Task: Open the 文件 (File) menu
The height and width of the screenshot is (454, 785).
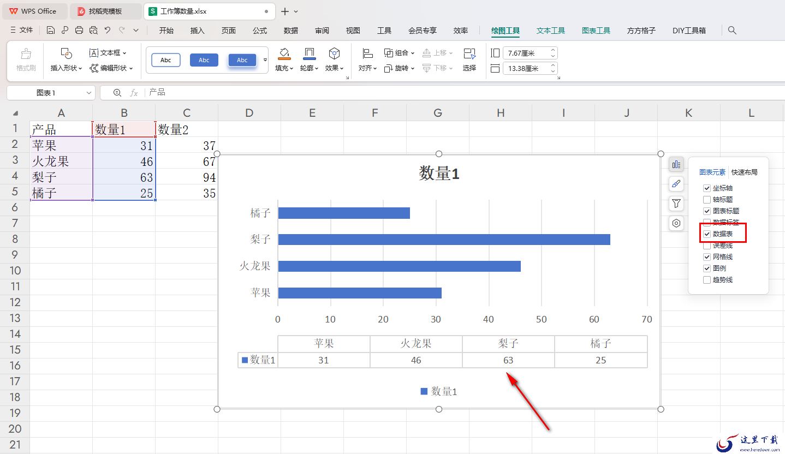Action: [x=22, y=31]
